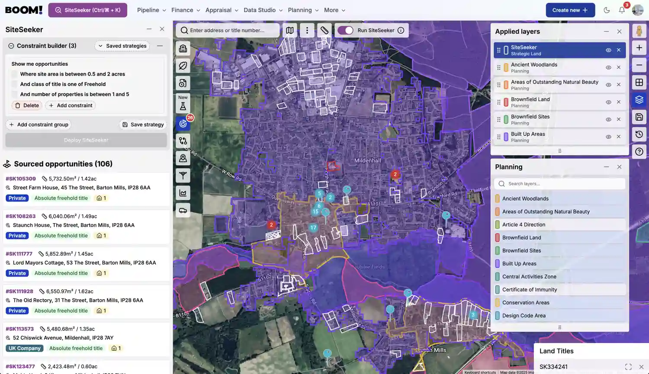Check the site area constraint checkbox
649x374 pixels.
pos(14,74)
